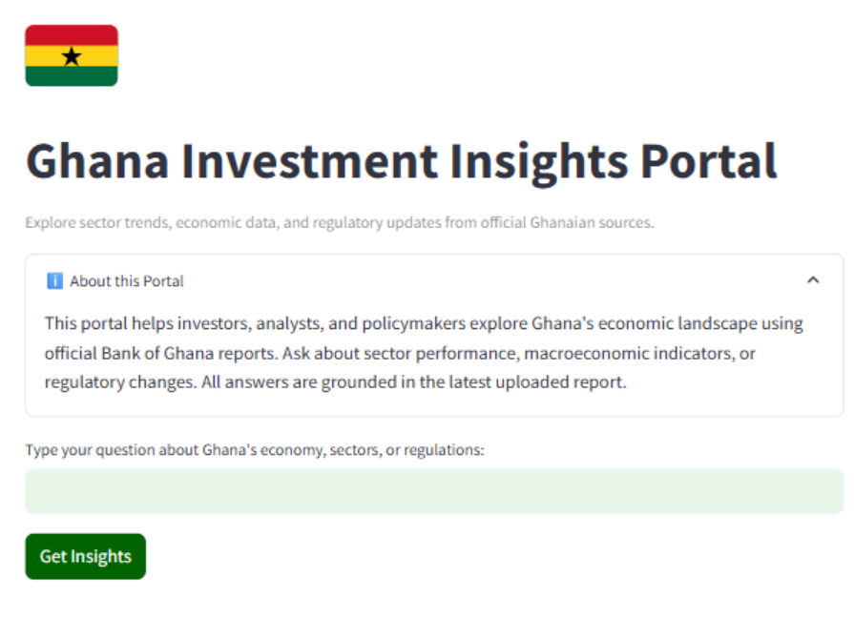Click the word Investment in the title
854x639 pixels.
[309, 161]
